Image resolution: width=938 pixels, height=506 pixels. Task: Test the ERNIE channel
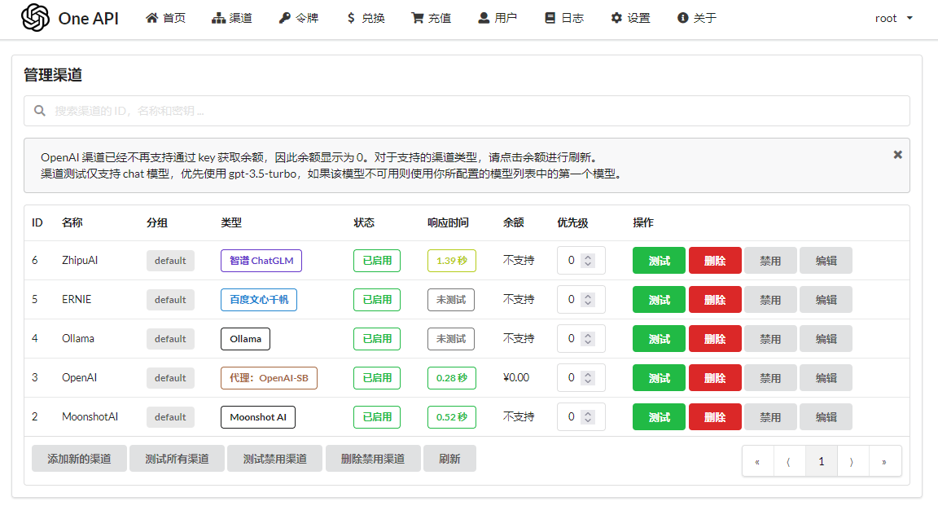(659, 299)
